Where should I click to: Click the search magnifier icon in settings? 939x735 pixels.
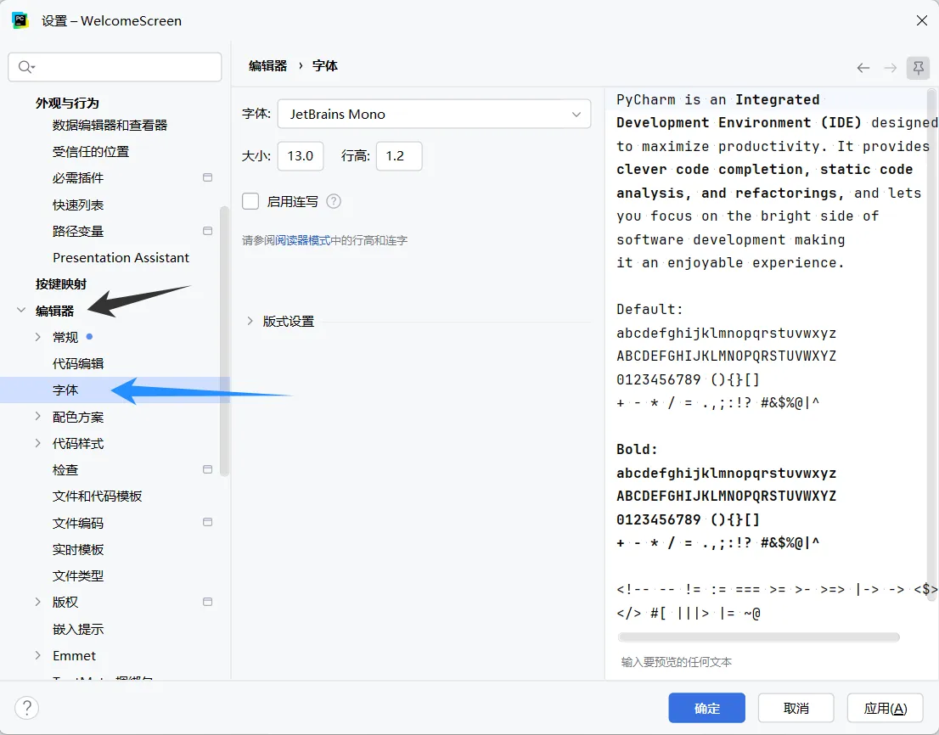pos(25,67)
